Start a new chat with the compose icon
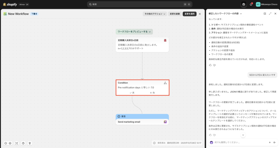This screenshot has width=280, height=148. 265,13
